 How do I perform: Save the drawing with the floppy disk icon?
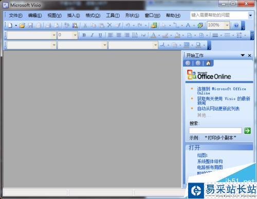[30, 26]
